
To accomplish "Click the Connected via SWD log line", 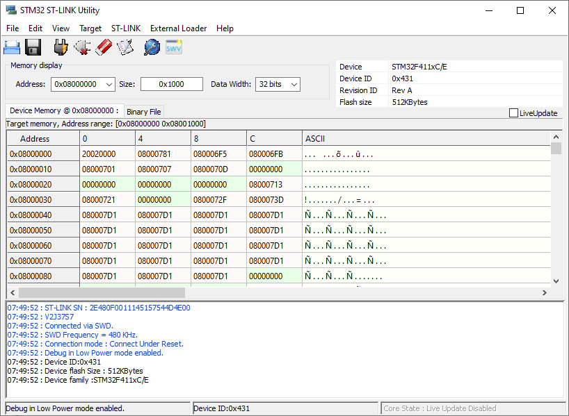I will coord(61,326).
